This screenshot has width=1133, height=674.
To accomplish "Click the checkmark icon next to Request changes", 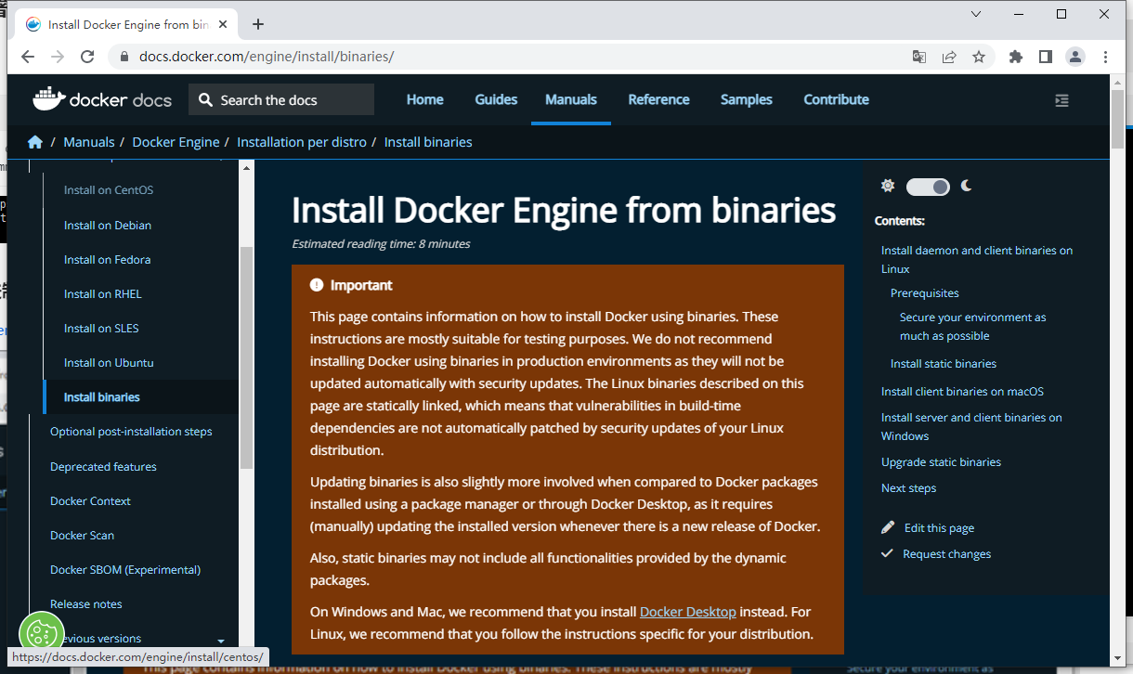I will click(888, 553).
